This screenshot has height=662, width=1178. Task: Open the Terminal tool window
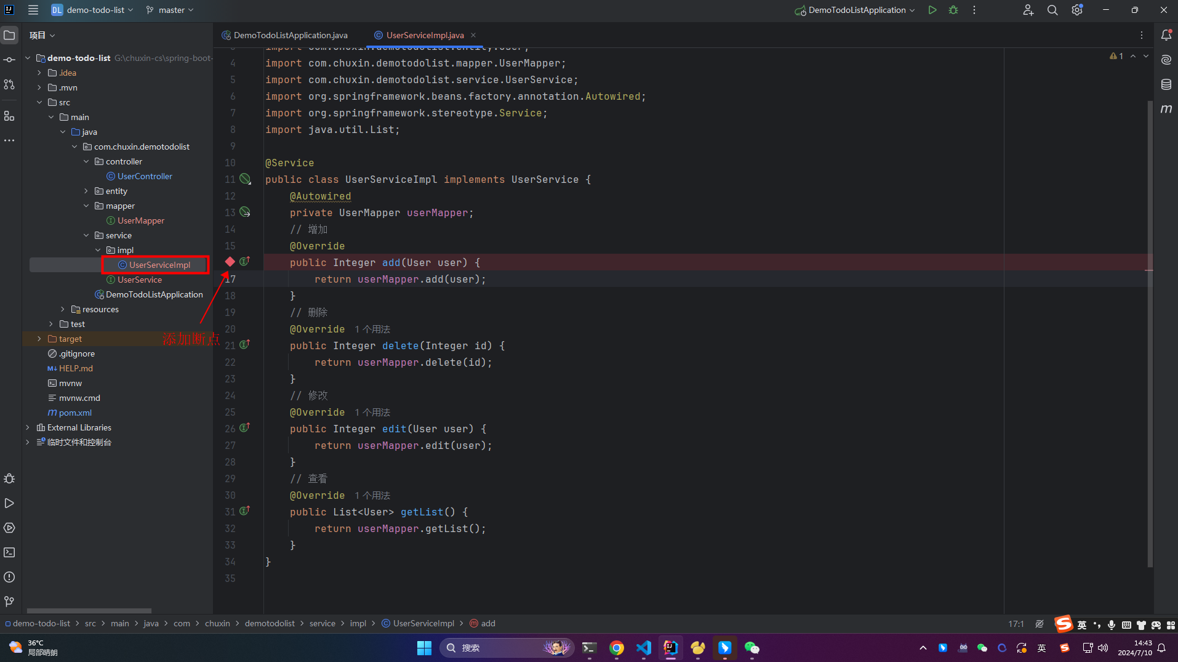9,552
